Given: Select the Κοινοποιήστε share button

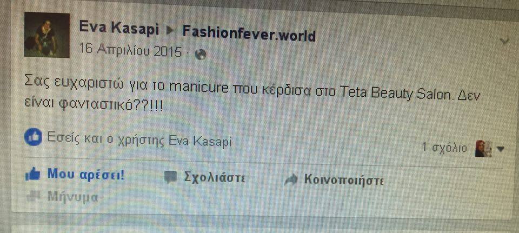Looking at the screenshot, I should (344, 181).
